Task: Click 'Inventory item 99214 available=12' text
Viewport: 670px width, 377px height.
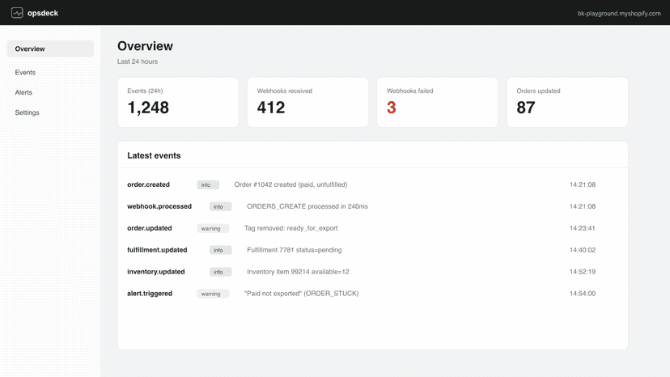Action: click(x=298, y=272)
